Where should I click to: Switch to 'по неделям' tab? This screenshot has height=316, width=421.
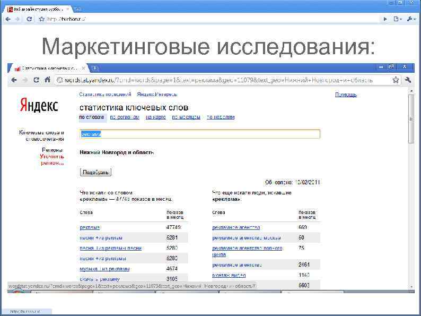(221, 117)
